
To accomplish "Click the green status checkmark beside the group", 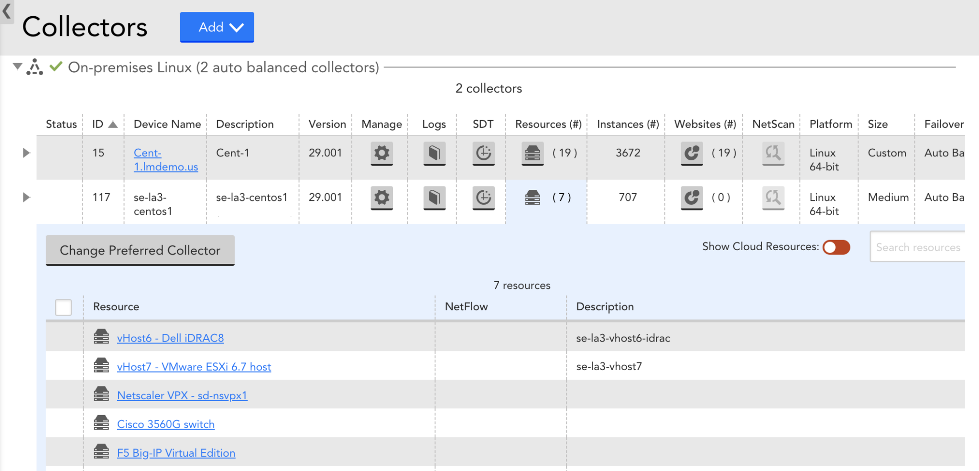I will click(x=56, y=67).
